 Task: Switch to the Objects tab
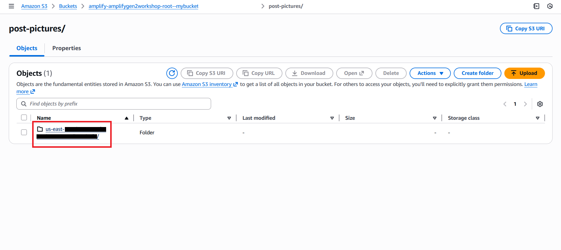pos(27,48)
